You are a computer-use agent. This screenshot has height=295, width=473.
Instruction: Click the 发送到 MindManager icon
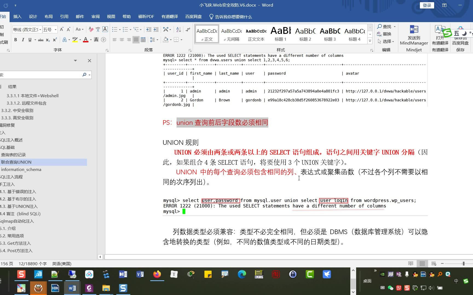[x=414, y=33]
